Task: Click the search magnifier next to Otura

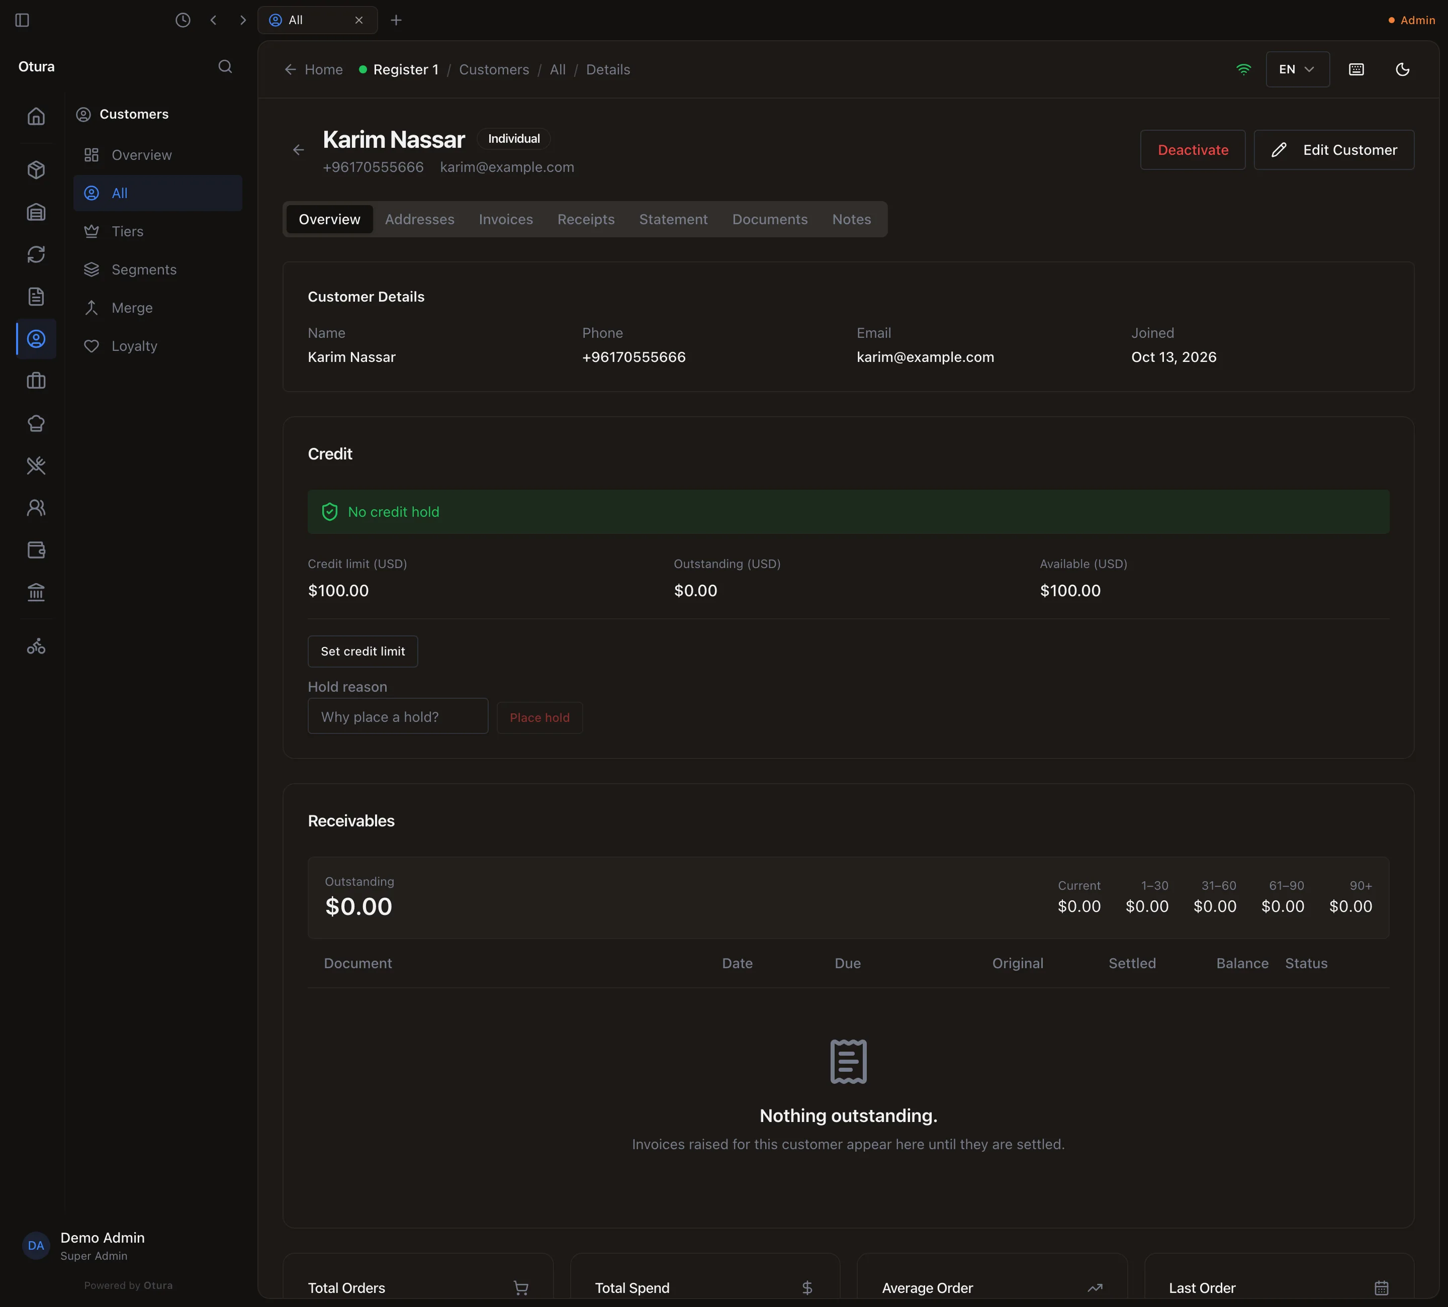Action: point(225,67)
